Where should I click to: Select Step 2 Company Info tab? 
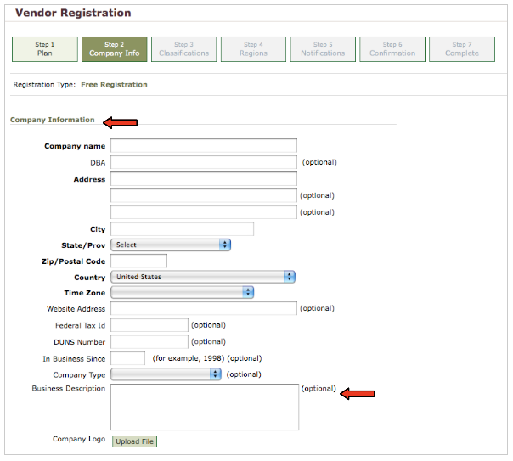click(x=114, y=49)
